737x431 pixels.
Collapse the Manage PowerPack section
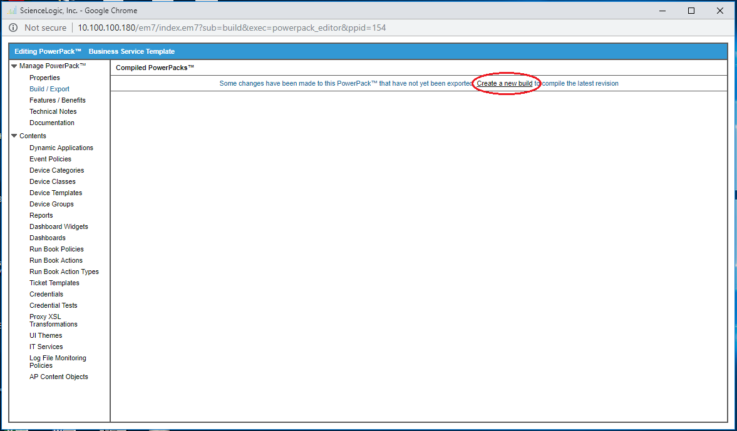[x=14, y=66]
